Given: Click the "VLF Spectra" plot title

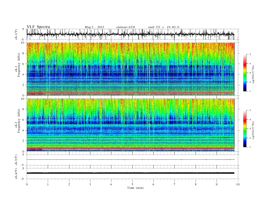Looking at the screenshot, I should coord(38,27).
